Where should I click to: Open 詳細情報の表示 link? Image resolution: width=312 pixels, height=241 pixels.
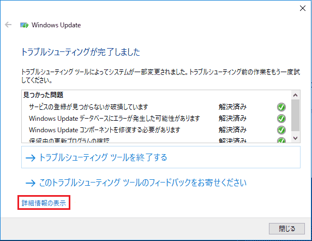click(x=44, y=203)
